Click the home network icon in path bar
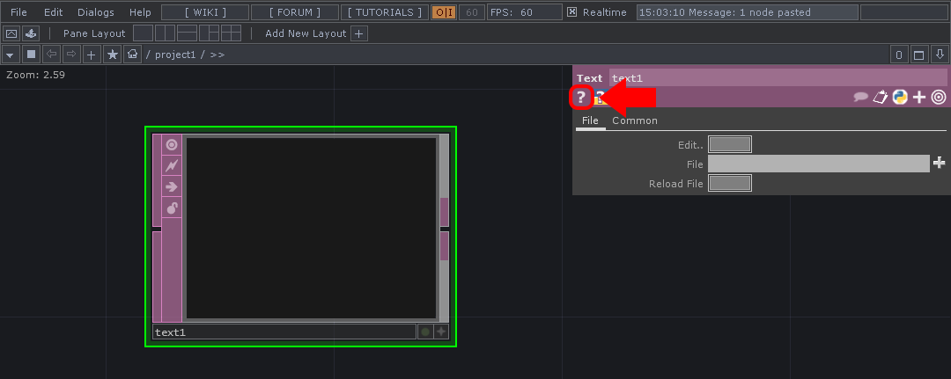Image resolution: width=951 pixels, height=379 pixels. point(132,55)
